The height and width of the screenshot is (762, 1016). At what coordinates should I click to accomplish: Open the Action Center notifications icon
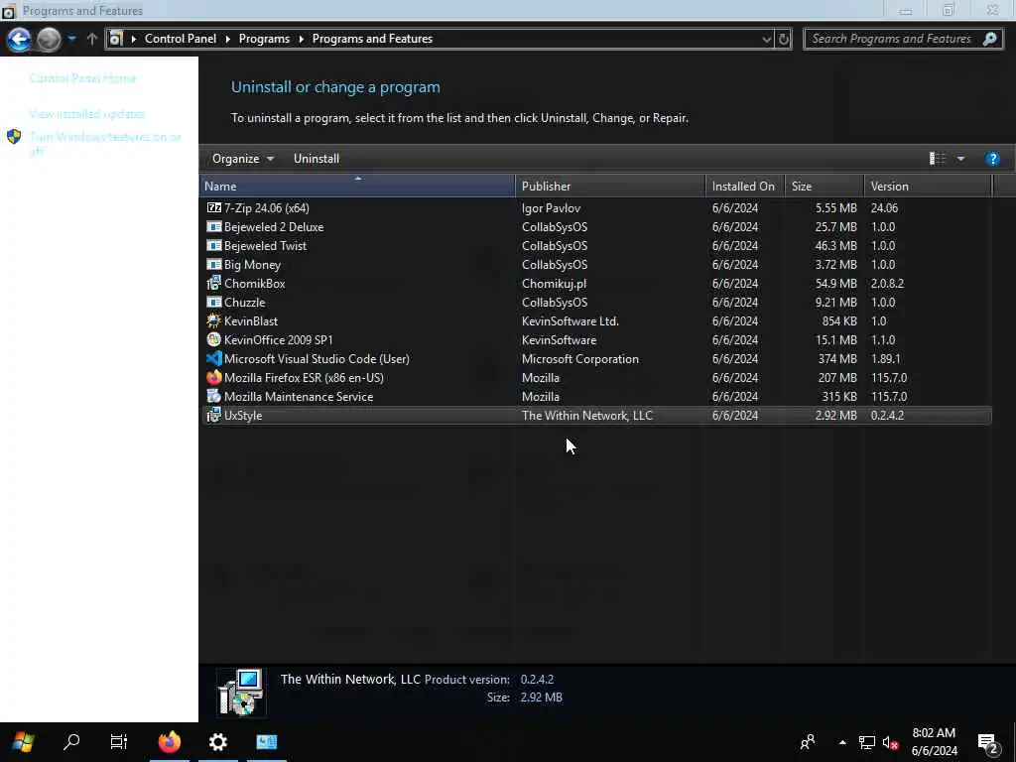(987, 742)
